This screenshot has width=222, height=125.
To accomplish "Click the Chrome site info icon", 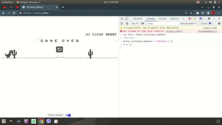I will click(x=20, y=13).
